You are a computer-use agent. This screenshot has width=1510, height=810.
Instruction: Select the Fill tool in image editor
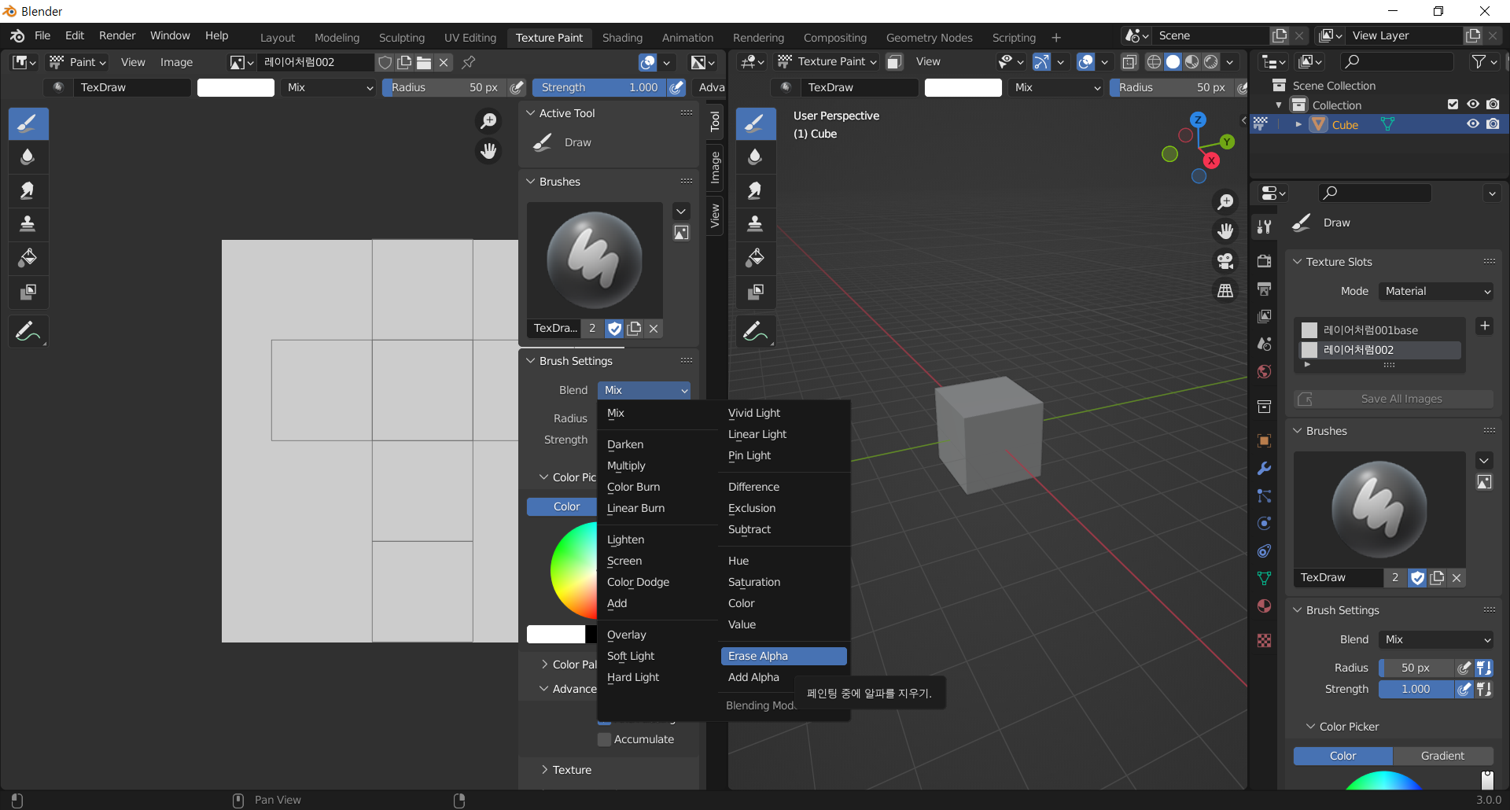(x=28, y=258)
